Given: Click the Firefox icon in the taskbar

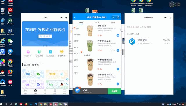Looking at the screenshot, I should (26, 104).
